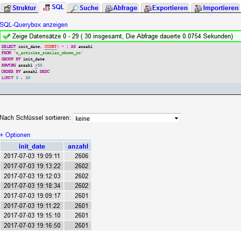Click the SQL tab icon

(47, 8)
